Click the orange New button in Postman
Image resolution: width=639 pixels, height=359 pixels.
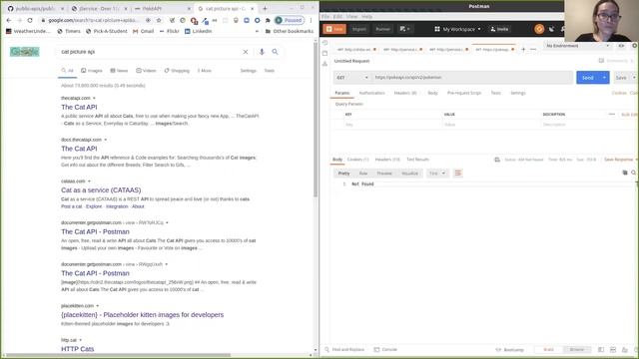point(334,29)
